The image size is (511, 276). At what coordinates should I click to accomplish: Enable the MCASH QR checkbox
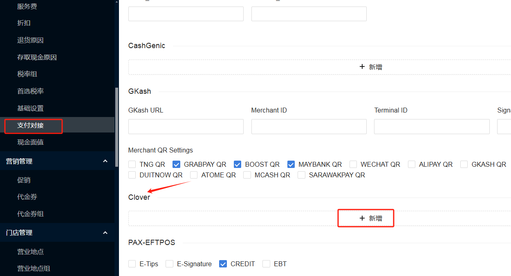[247, 175]
